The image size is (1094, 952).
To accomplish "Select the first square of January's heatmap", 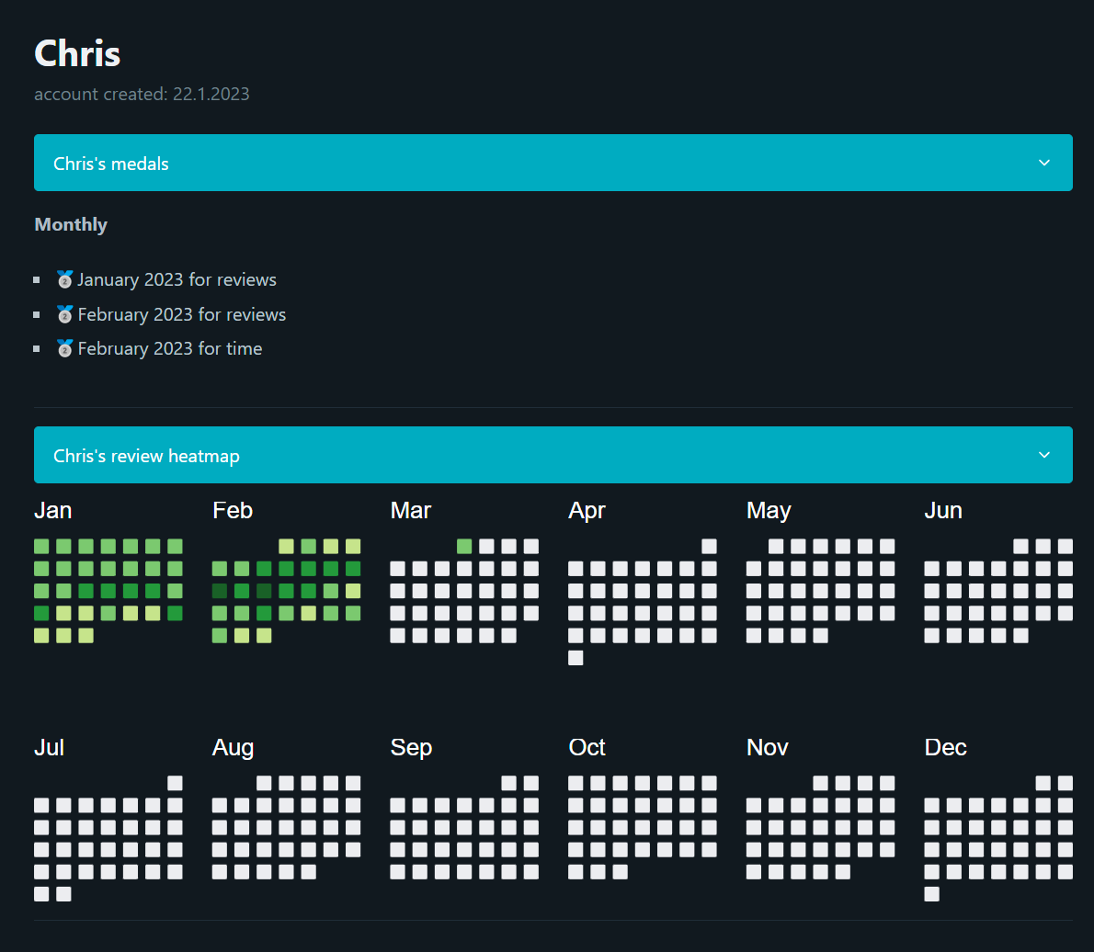I will 41,547.
